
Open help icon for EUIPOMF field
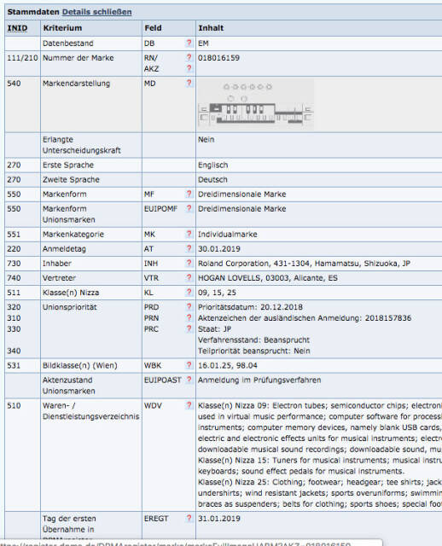(x=189, y=208)
